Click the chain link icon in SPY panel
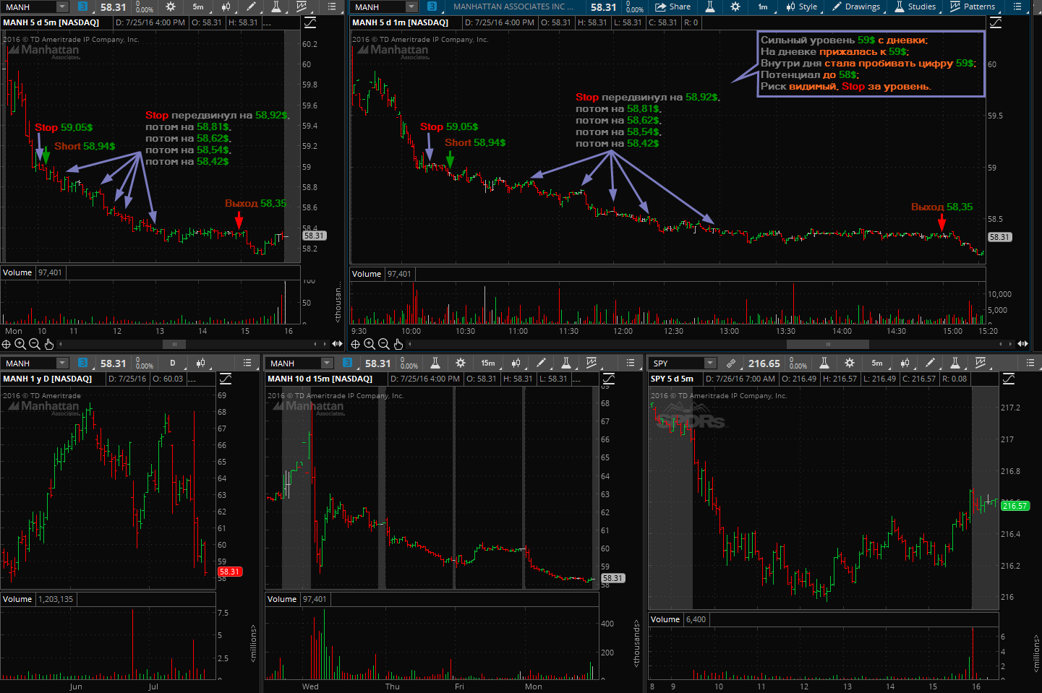This screenshot has height=693, width=1042. click(x=731, y=363)
